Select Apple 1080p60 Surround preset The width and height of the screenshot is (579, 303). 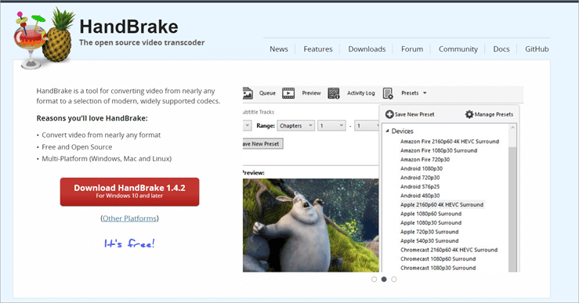click(431, 214)
